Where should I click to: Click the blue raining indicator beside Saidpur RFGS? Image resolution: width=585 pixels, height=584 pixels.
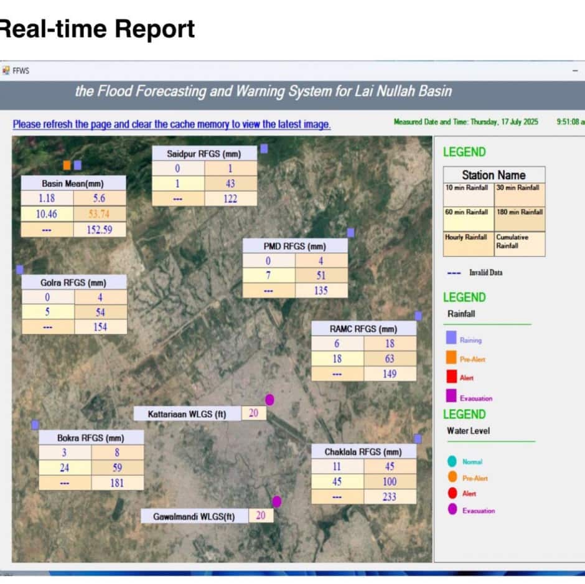click(264, 148)
